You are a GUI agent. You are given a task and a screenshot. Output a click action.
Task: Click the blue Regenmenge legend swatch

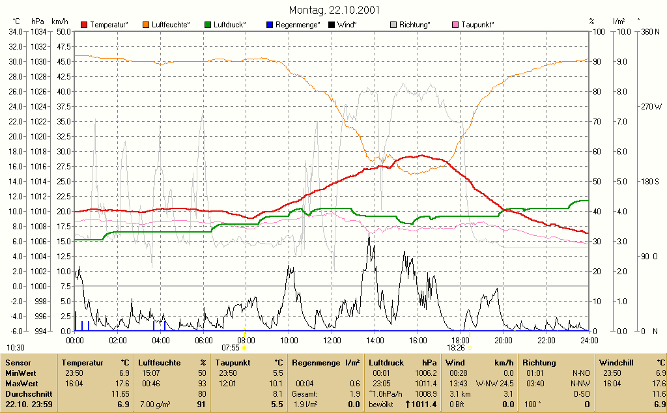[269, 25]
